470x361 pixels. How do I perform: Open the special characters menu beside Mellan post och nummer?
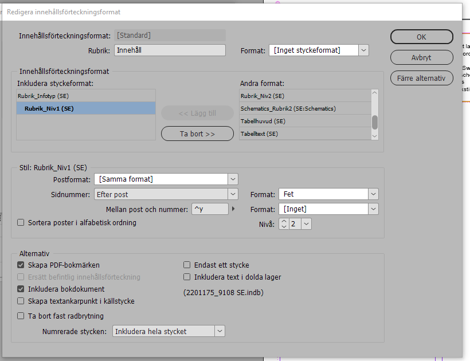click(x=234, y=209)
